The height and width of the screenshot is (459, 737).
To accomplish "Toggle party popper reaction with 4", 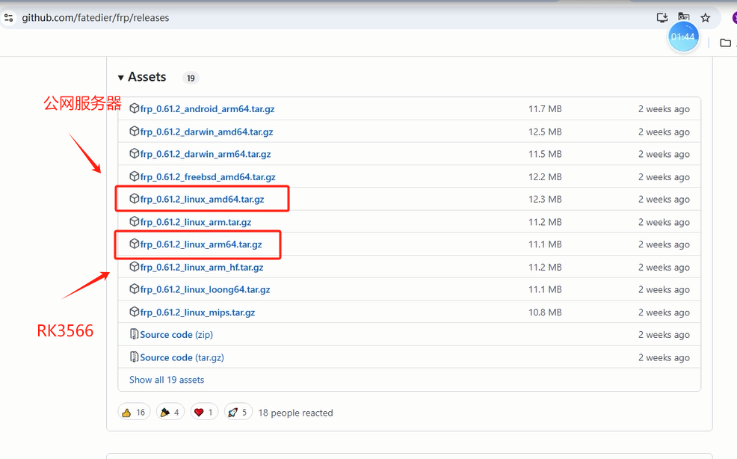I will [x=170, y=413].
